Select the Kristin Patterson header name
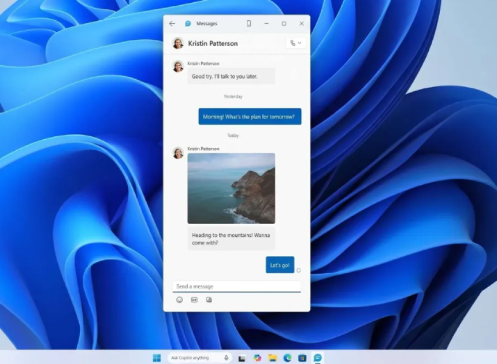The height and width of the screenshot is (364, 497). pyautogui.click(x=213, y=43)
